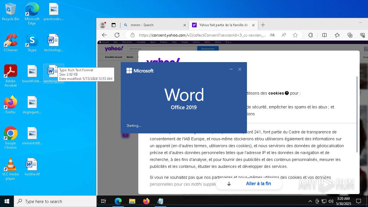368x207 pixels.
Task: Select the elementstitl image file icon
Action: click(x=32, y=136)
